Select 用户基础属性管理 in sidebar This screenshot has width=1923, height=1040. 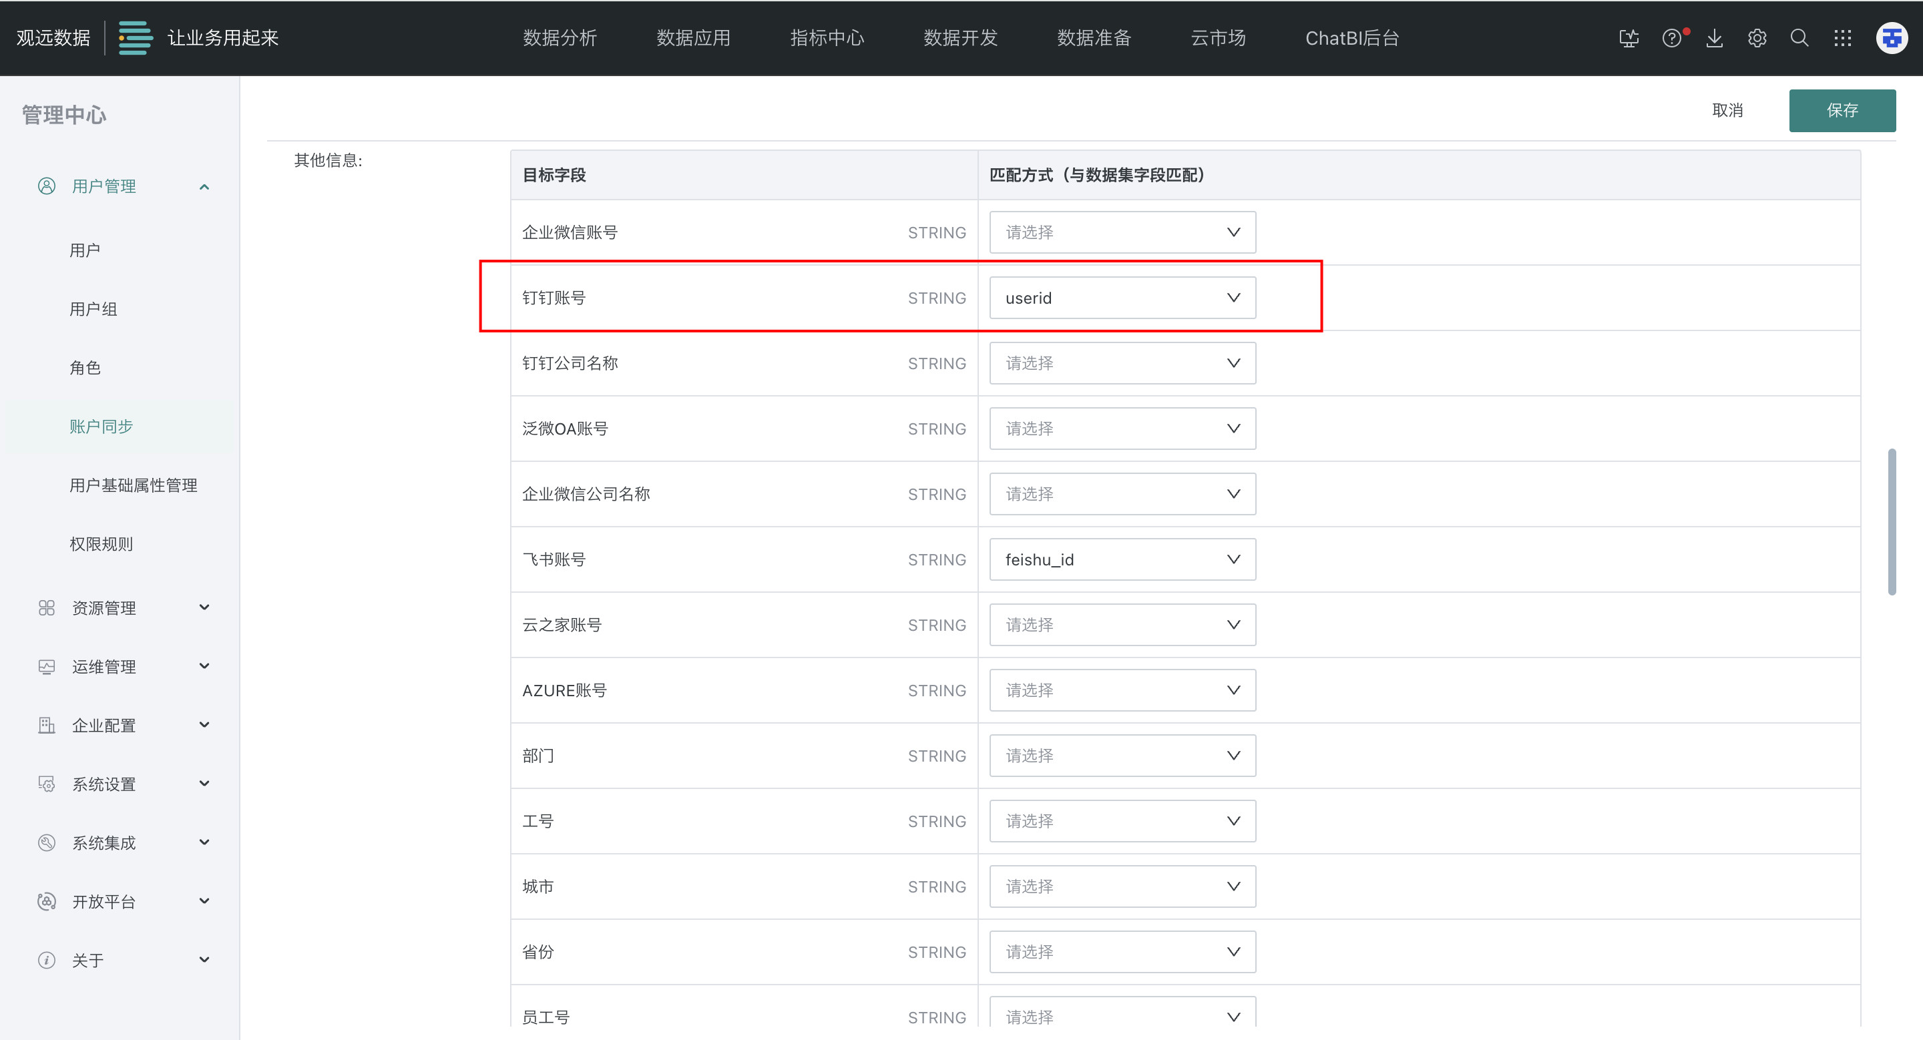point(133,485)
